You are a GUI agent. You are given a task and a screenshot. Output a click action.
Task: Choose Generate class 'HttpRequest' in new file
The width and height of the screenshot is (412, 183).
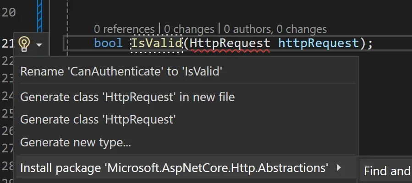127,97
